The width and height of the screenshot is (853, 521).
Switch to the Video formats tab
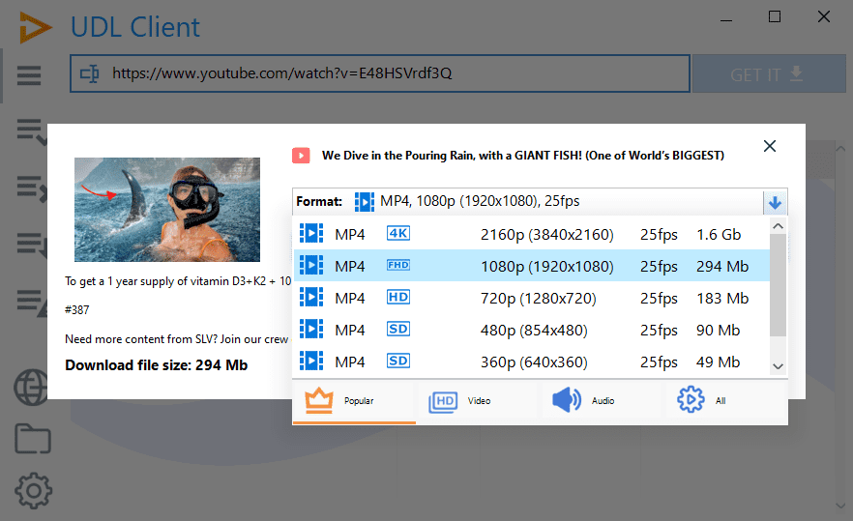pyautogui.click(x=478, y=401)
